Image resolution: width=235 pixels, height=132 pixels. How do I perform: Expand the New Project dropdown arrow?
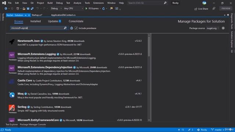21,9
